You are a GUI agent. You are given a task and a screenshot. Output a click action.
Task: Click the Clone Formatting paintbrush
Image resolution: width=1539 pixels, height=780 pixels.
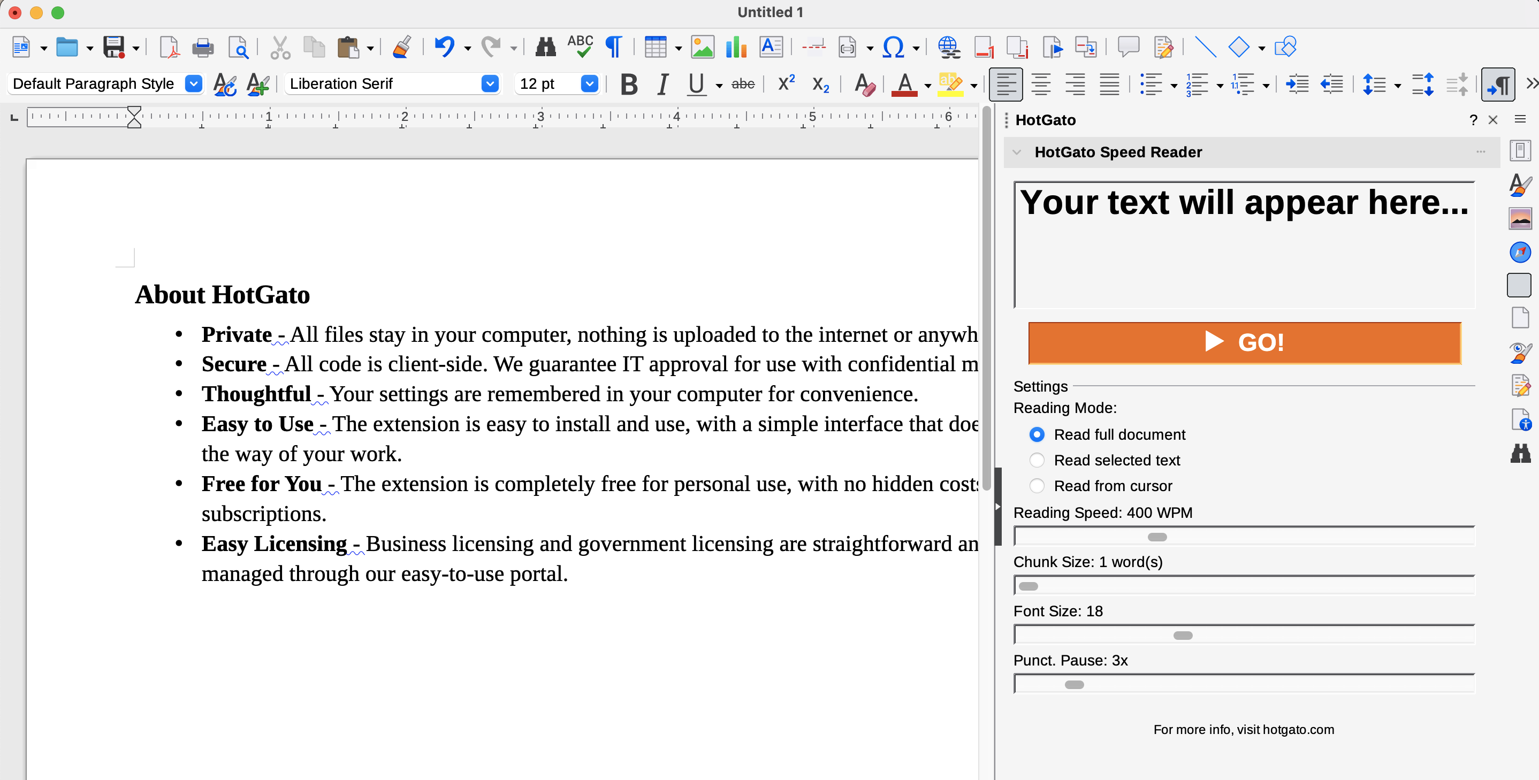[402, 47]
